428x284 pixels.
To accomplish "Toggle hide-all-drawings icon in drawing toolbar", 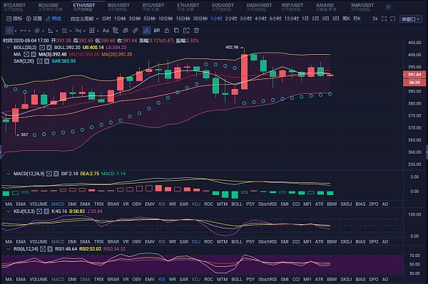I will tap(157, 31).
